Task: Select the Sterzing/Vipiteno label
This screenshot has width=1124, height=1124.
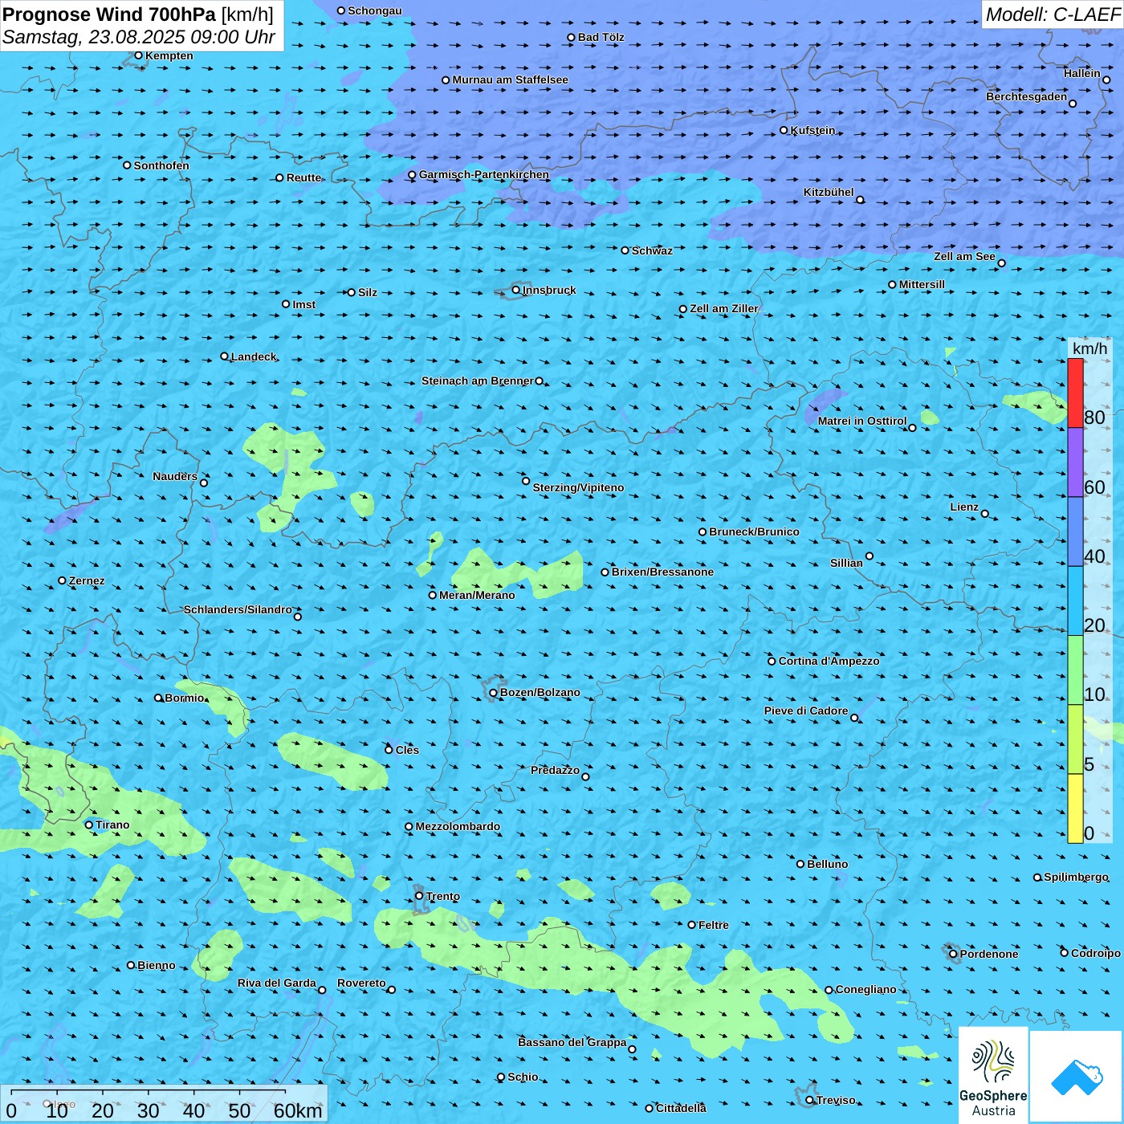Action: (578, 487)
